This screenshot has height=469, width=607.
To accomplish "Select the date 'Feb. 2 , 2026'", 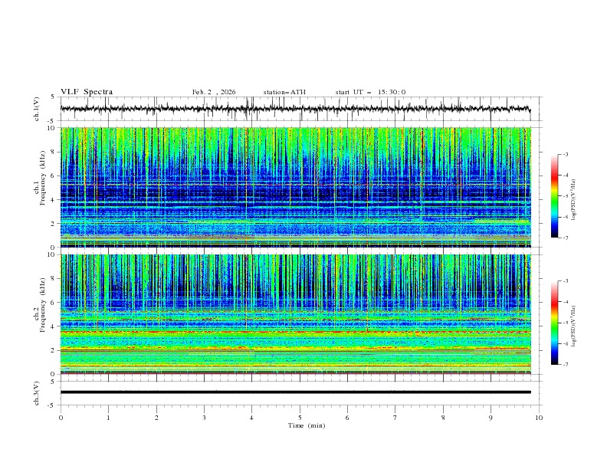I will click(214, 92).
